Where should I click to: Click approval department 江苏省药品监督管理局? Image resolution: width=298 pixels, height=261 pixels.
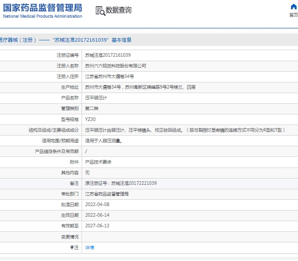coord(107,194)
